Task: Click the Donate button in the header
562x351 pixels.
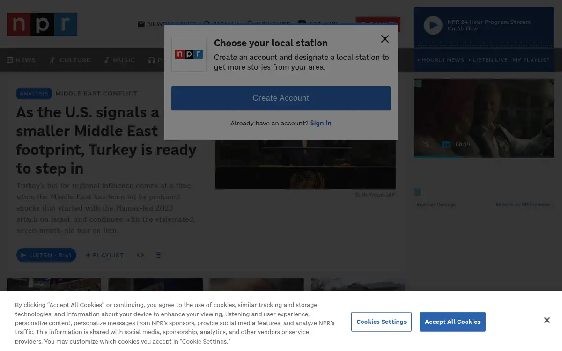Action: click(x=378, y=24)
